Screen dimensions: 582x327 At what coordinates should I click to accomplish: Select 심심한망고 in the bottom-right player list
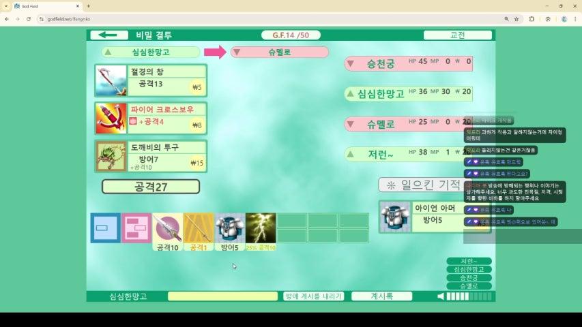[x=469, y=270]
